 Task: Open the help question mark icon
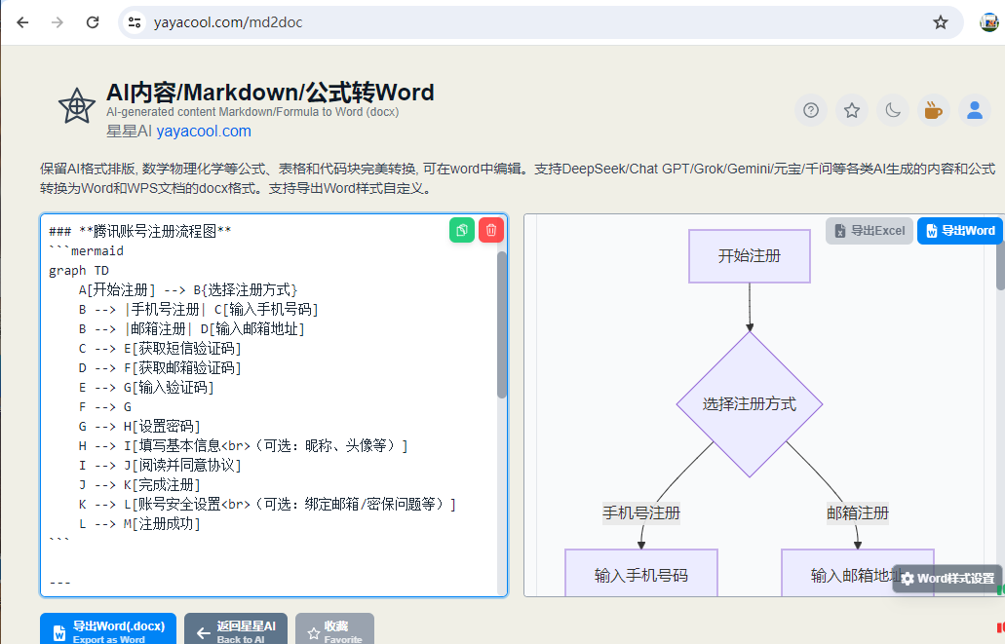811,111
